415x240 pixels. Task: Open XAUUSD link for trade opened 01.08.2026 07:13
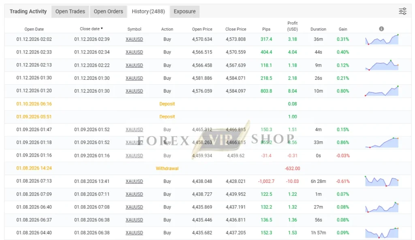[x=134, y=181]
